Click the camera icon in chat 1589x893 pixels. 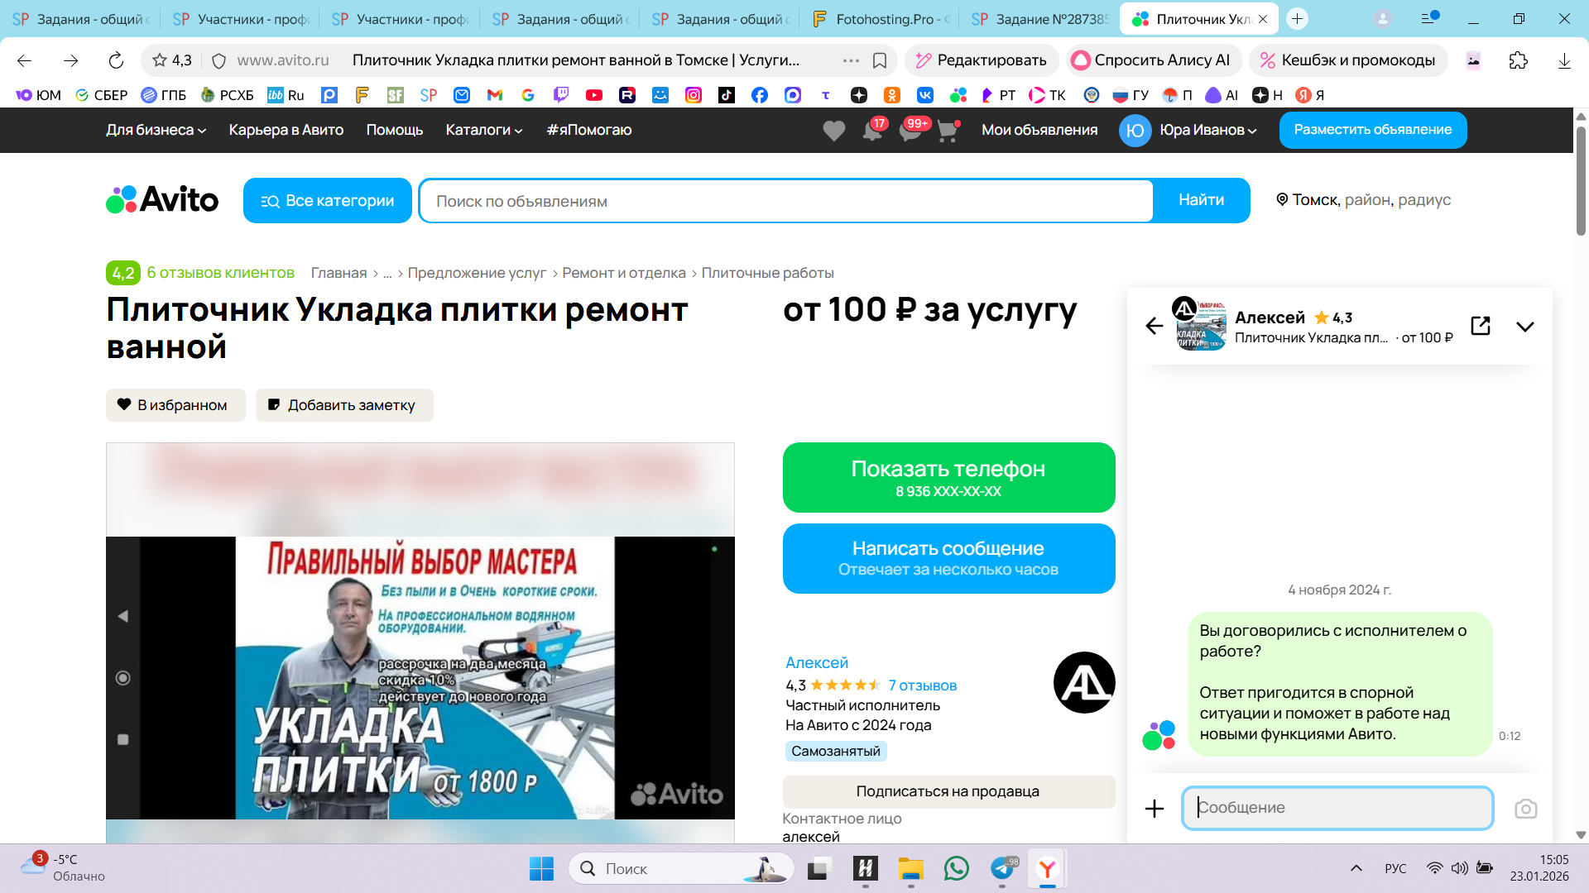[x=1525, y=809]
